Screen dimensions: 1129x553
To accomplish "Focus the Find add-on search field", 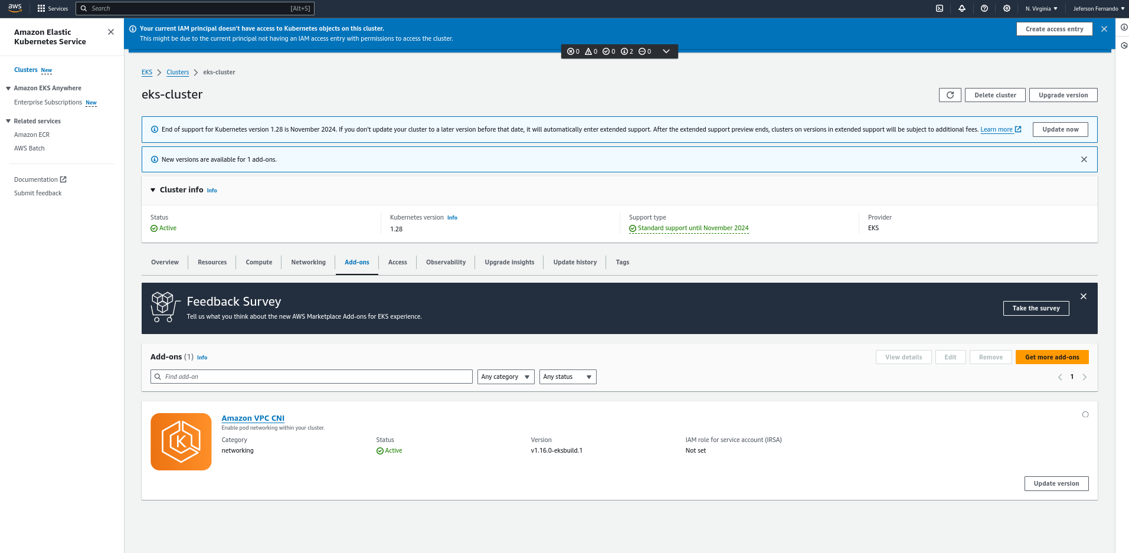I will click(x=312, y=377).
